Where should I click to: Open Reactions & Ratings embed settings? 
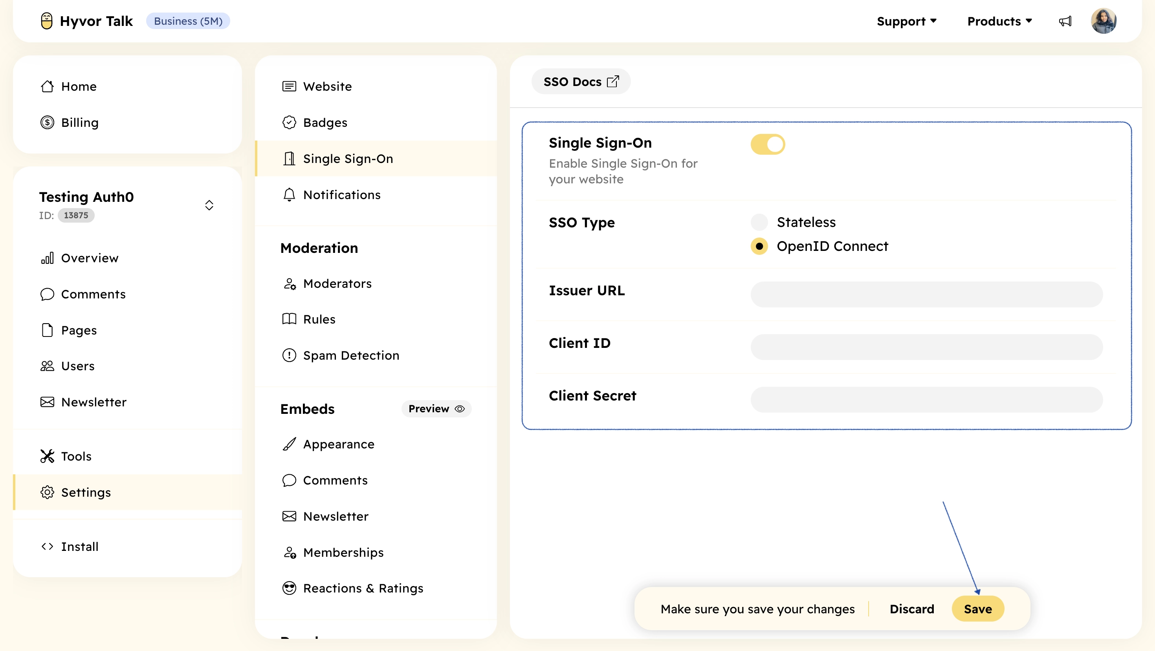pos(376,588)
